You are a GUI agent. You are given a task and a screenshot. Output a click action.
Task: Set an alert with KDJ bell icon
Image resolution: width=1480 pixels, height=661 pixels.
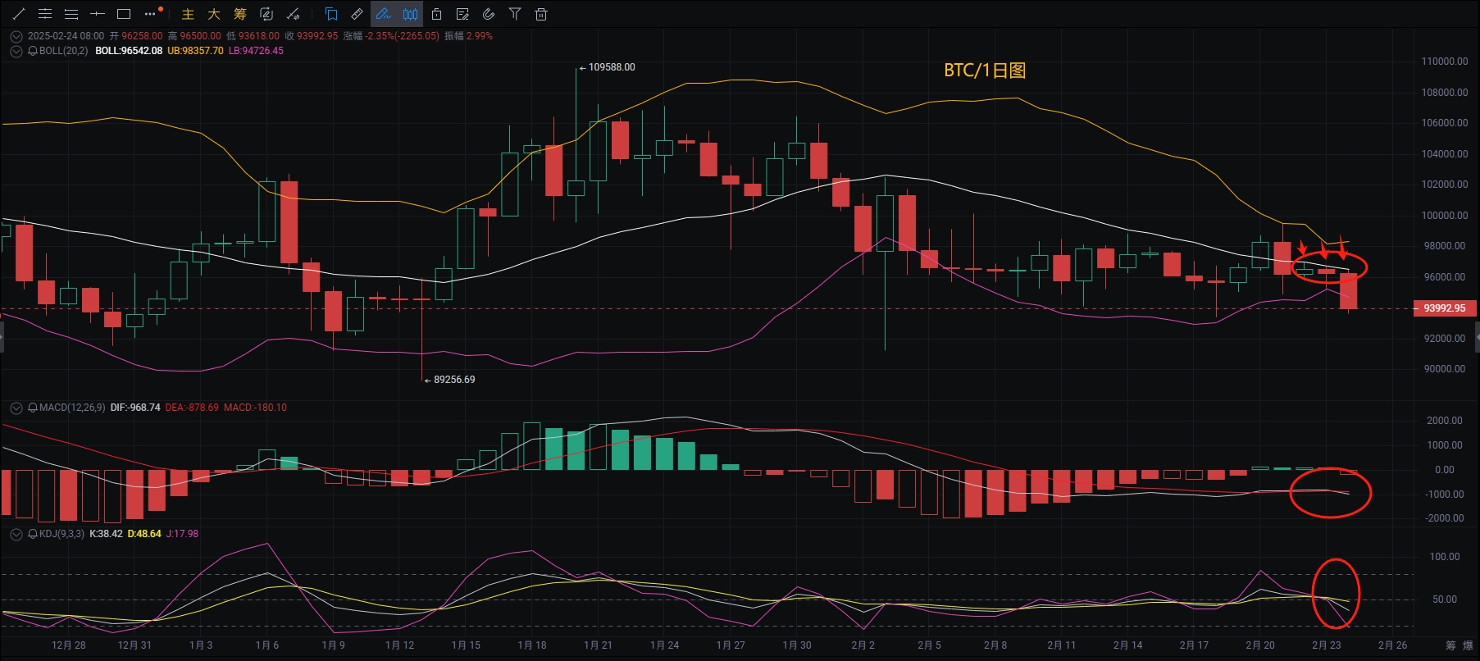(33, 534)
